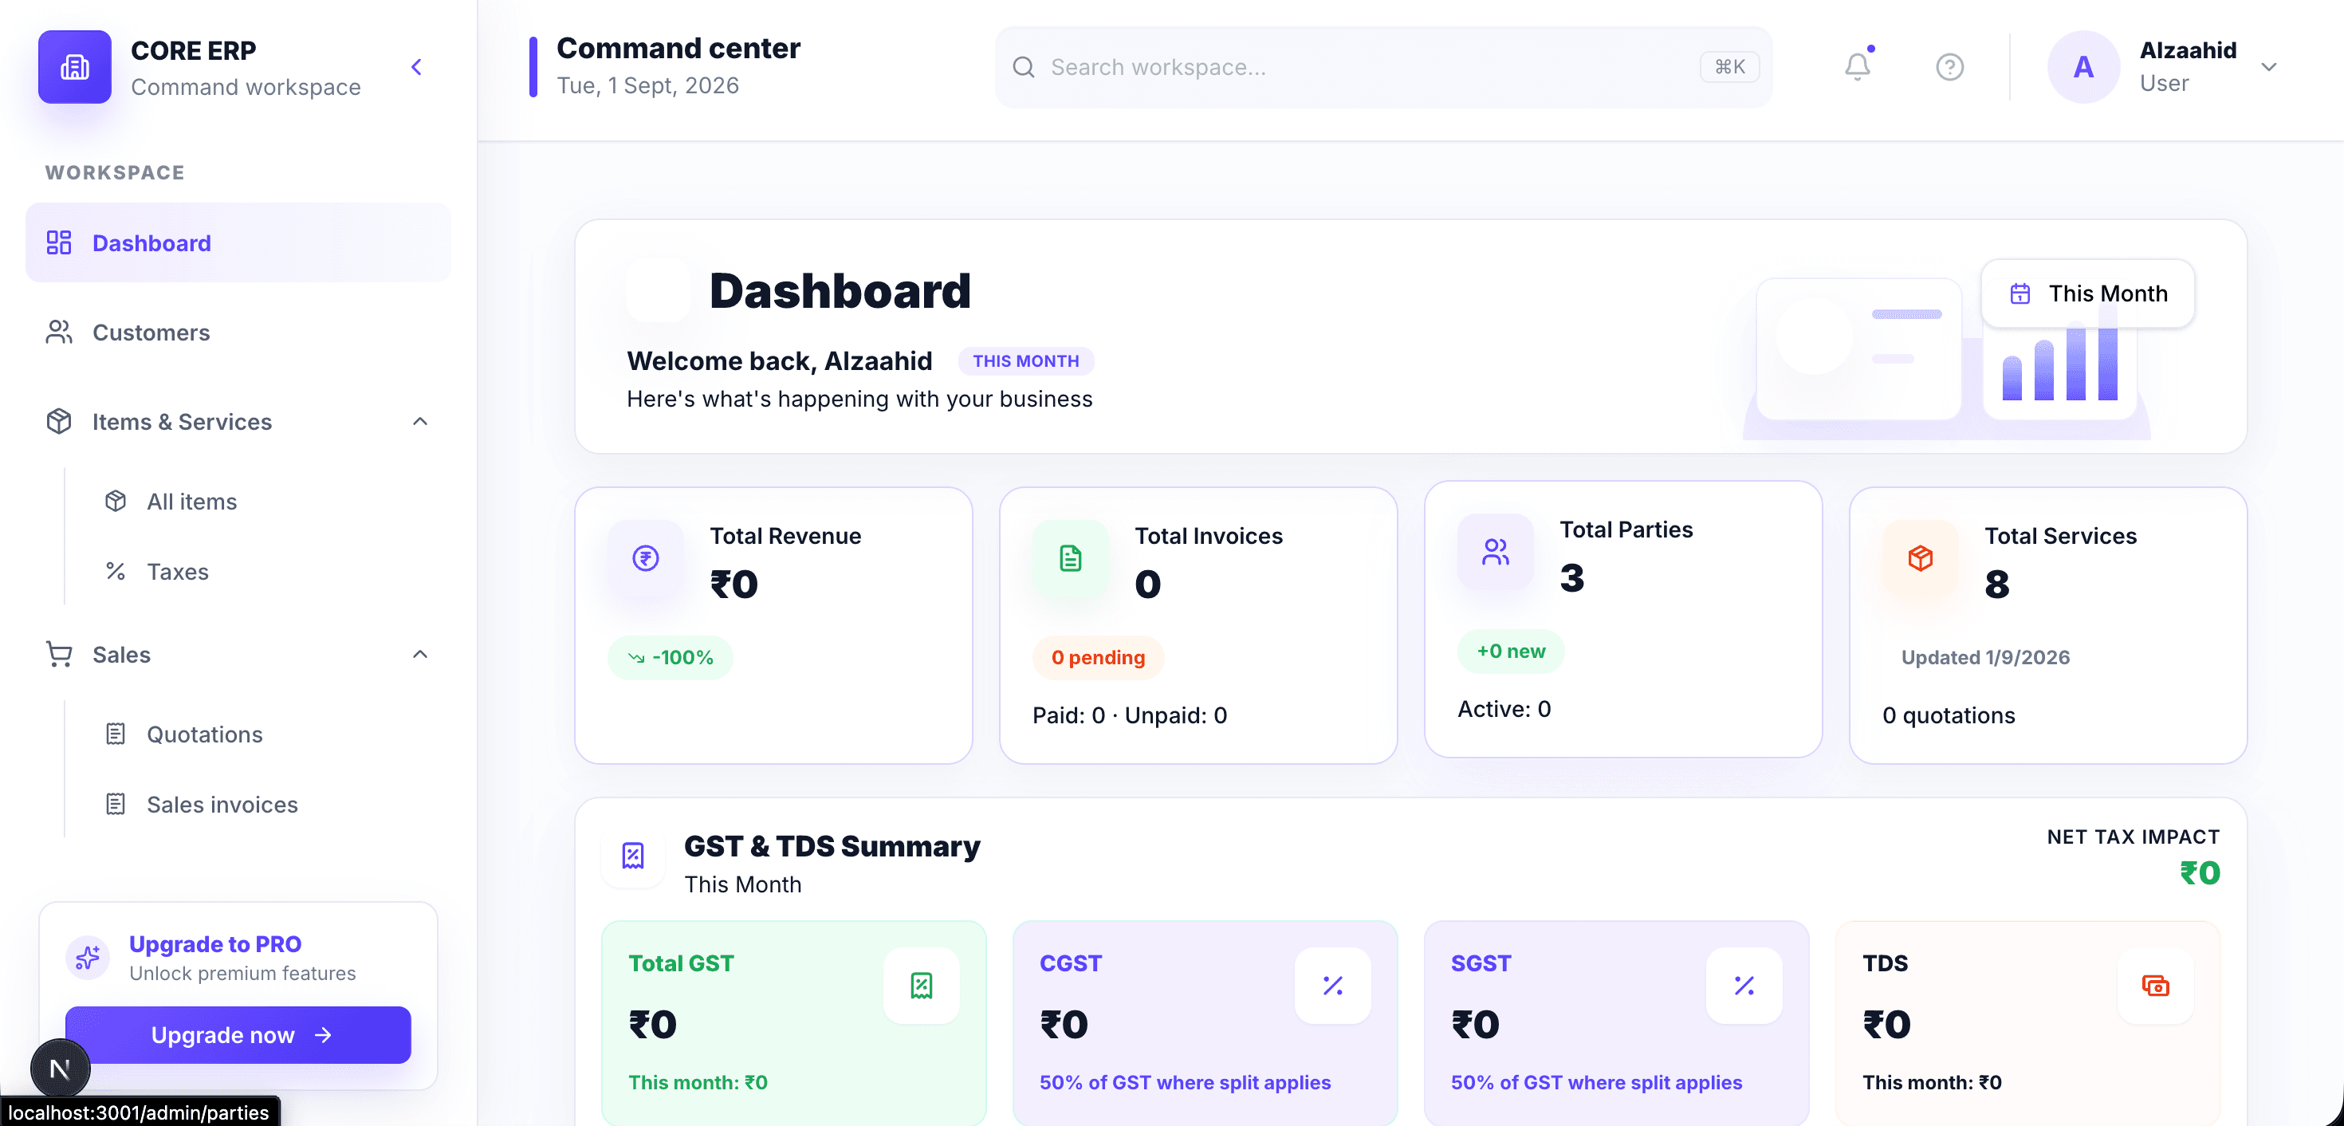Click the Quotations document icon

point(116,734)
